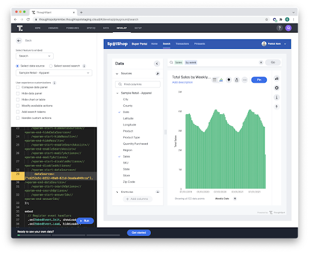Reload the browser page
This screenshot has height=253, width=309.
(x=28, y=19)
